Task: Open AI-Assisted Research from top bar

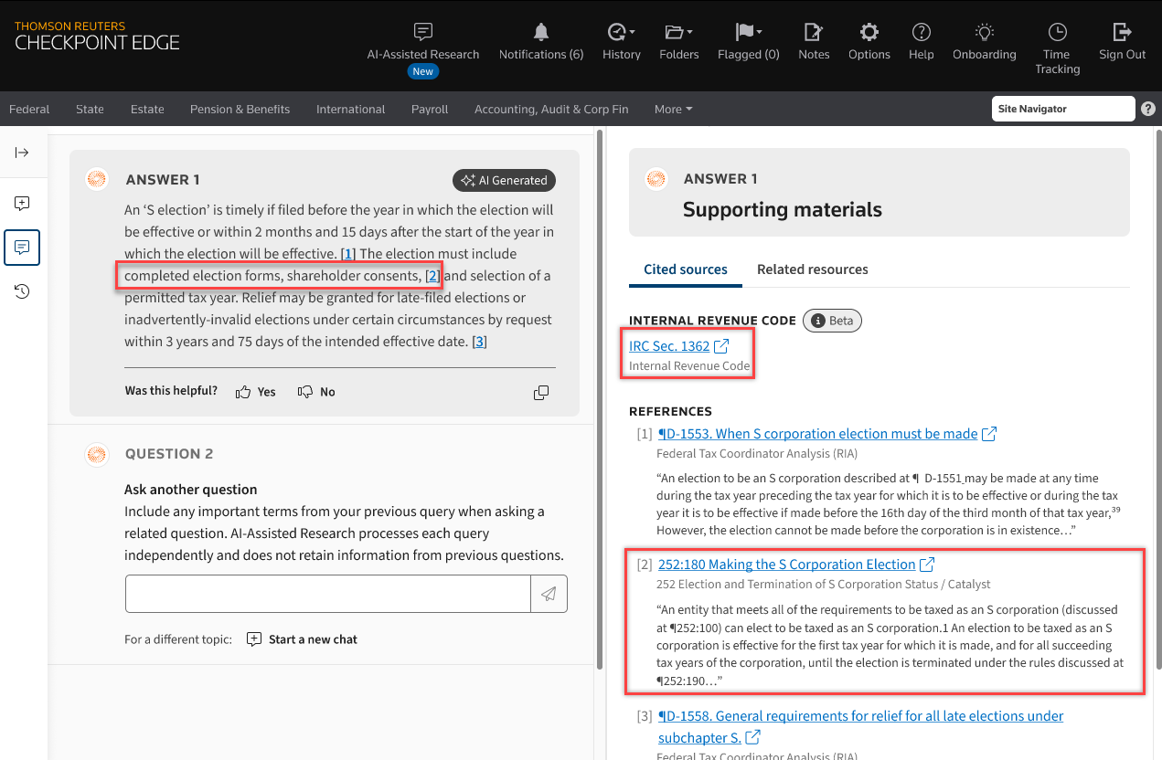Action: tap(422, 33)
